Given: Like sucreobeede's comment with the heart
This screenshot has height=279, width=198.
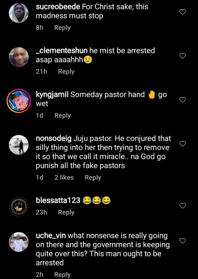Looking at the screenshot, I should pos(182,12).
